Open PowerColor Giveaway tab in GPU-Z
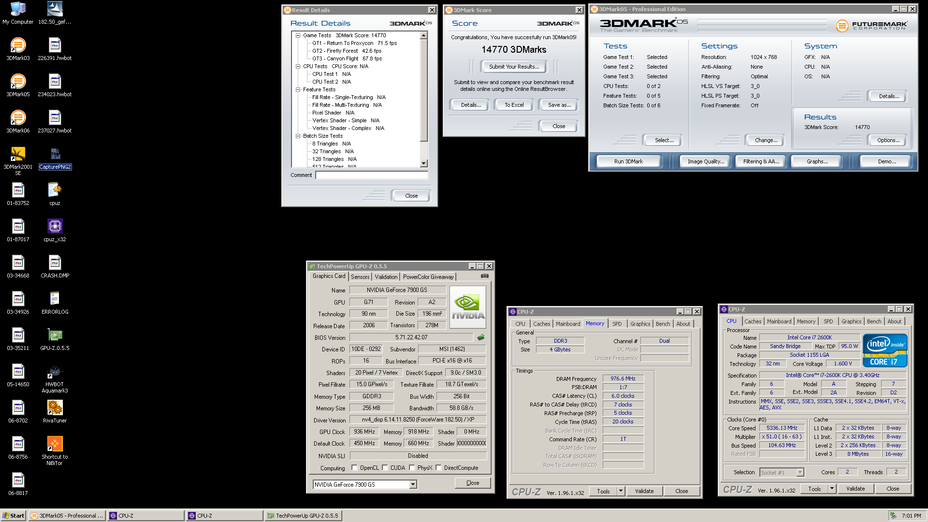The width and height of the screenshot is (928, 522). click(428, 277)
